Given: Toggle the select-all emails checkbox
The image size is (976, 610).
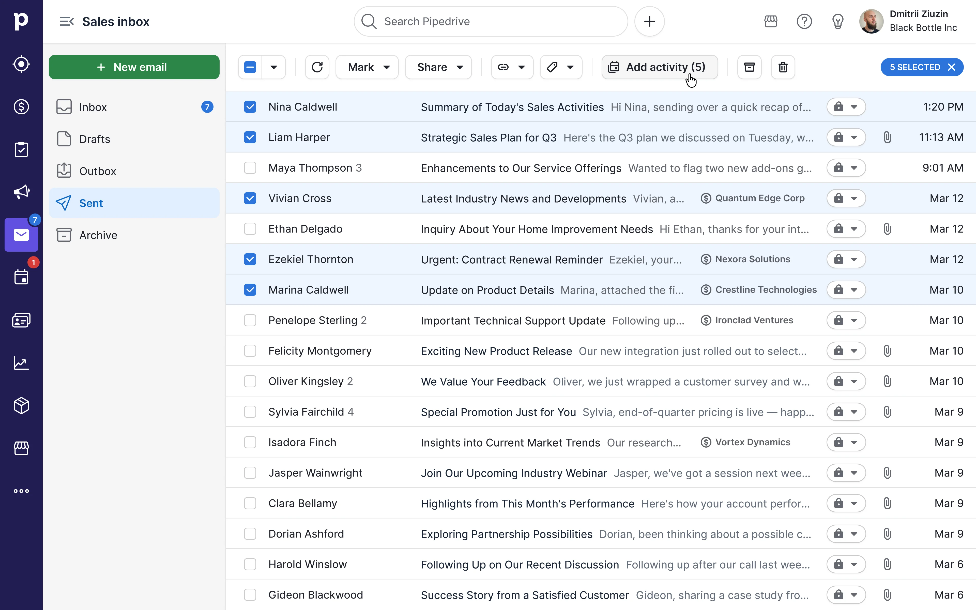Looking at the screenshot, I should (x=250, y=67).
